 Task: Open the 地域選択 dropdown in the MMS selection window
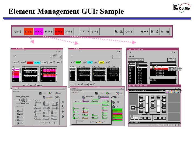coord(171,60)
